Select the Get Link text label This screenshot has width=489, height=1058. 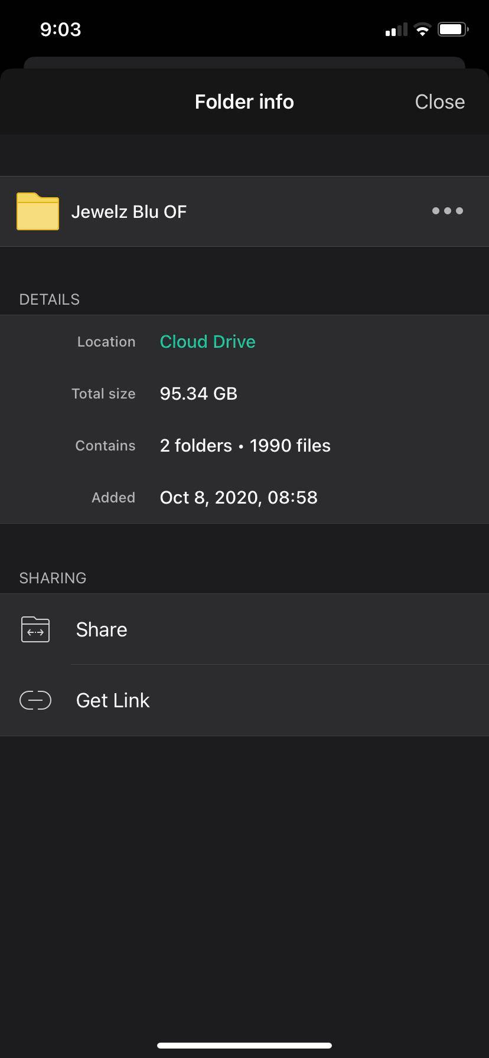[113, 700]
